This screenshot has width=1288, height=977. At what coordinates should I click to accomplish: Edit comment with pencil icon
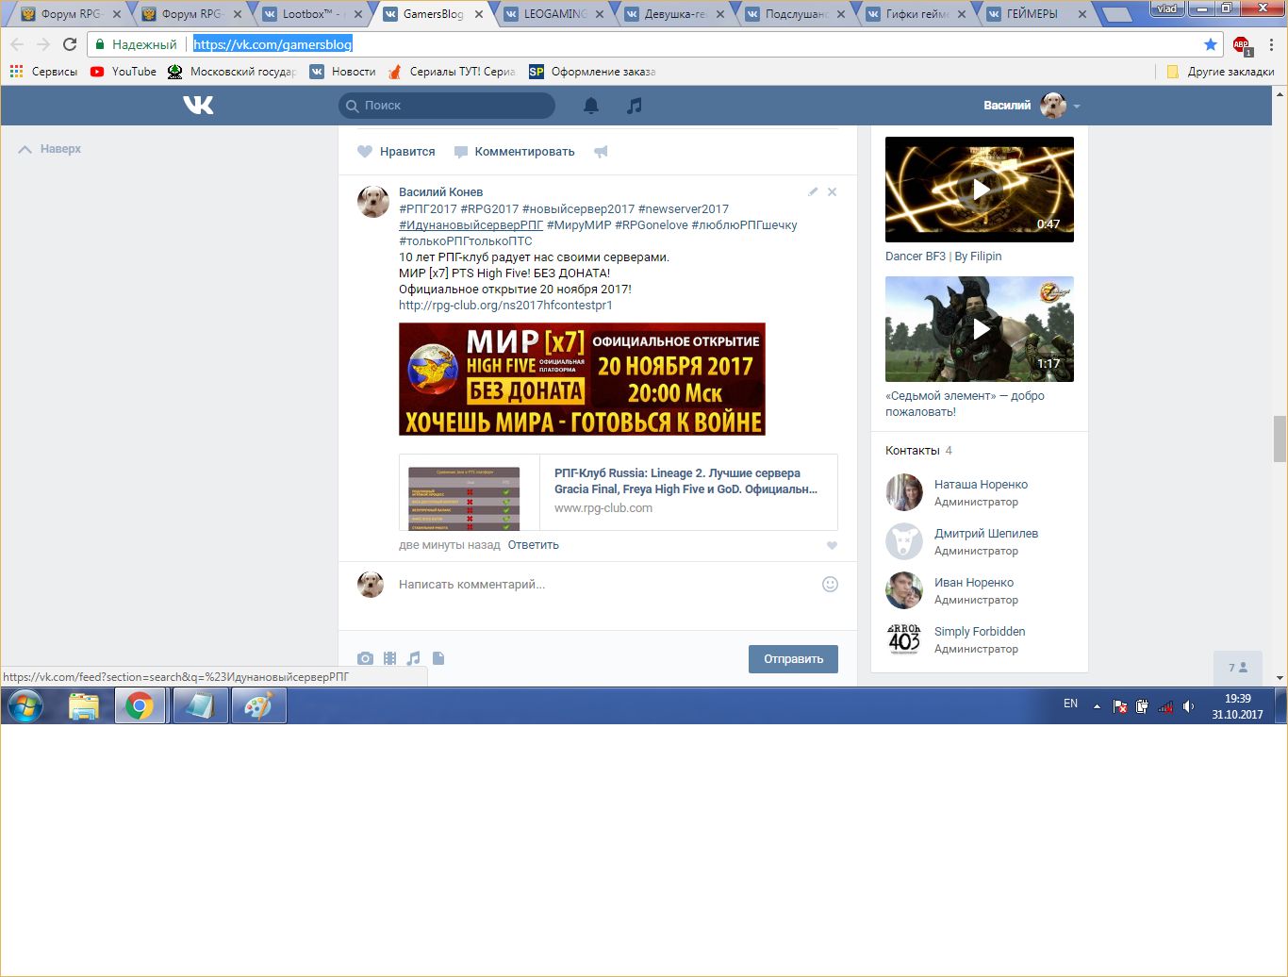pos(813,191)
